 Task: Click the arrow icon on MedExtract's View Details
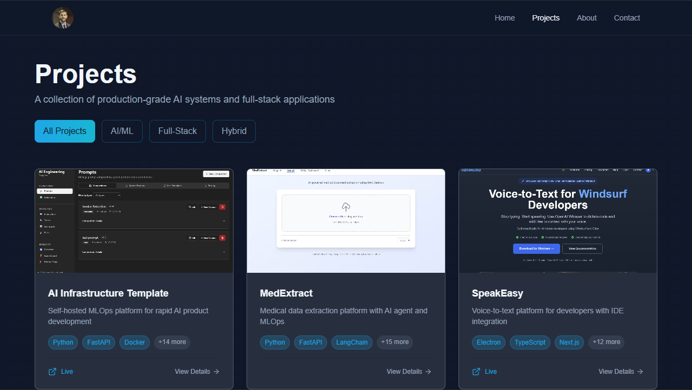coord(428,371)
